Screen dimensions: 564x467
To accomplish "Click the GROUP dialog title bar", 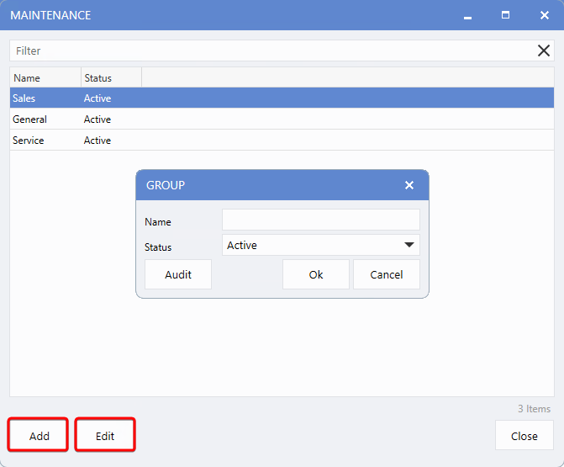I will click(x=269, y=185).
